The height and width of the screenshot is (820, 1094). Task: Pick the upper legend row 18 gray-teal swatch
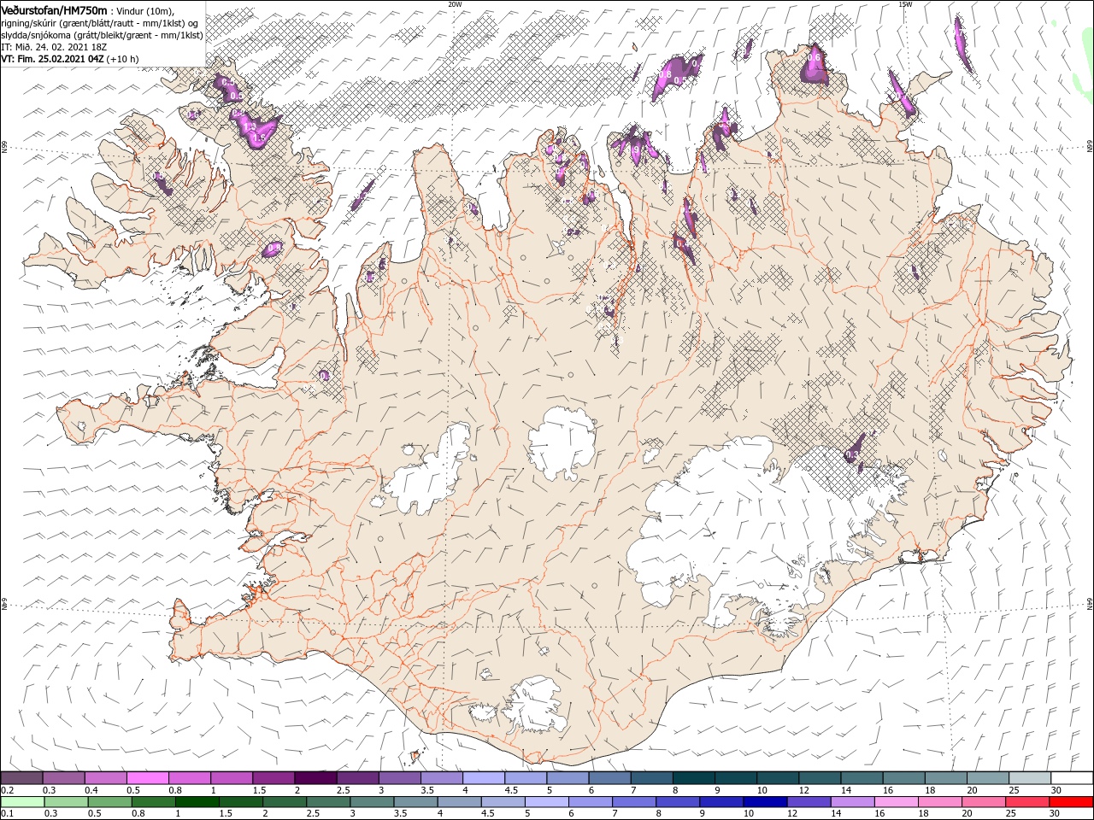pos(946,777)
